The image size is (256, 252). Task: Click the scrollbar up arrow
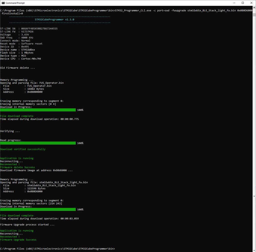coord(254,7)
